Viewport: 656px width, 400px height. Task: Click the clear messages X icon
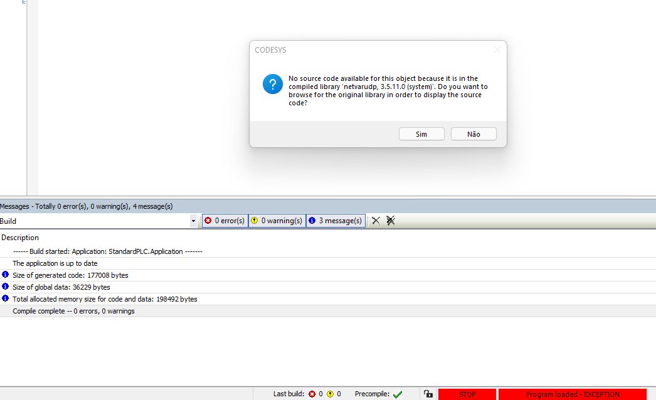pos(376,221)
